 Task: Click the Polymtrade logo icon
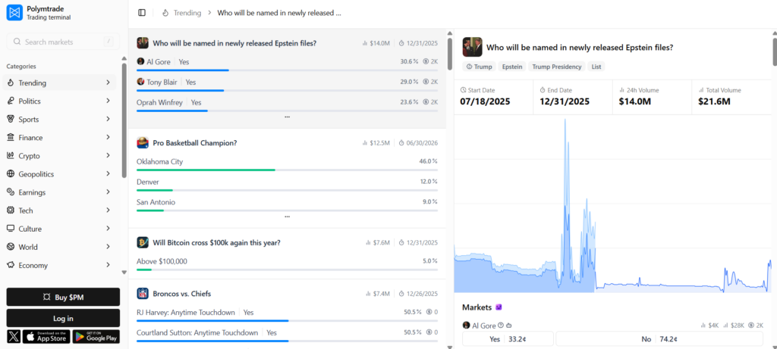14,13
